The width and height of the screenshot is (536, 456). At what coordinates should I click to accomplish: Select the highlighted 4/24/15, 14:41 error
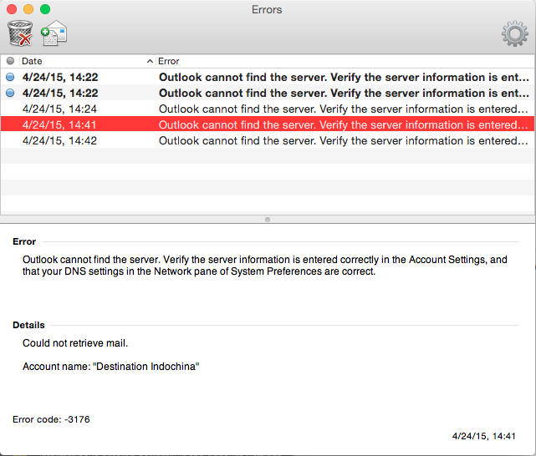click(268, 124)
